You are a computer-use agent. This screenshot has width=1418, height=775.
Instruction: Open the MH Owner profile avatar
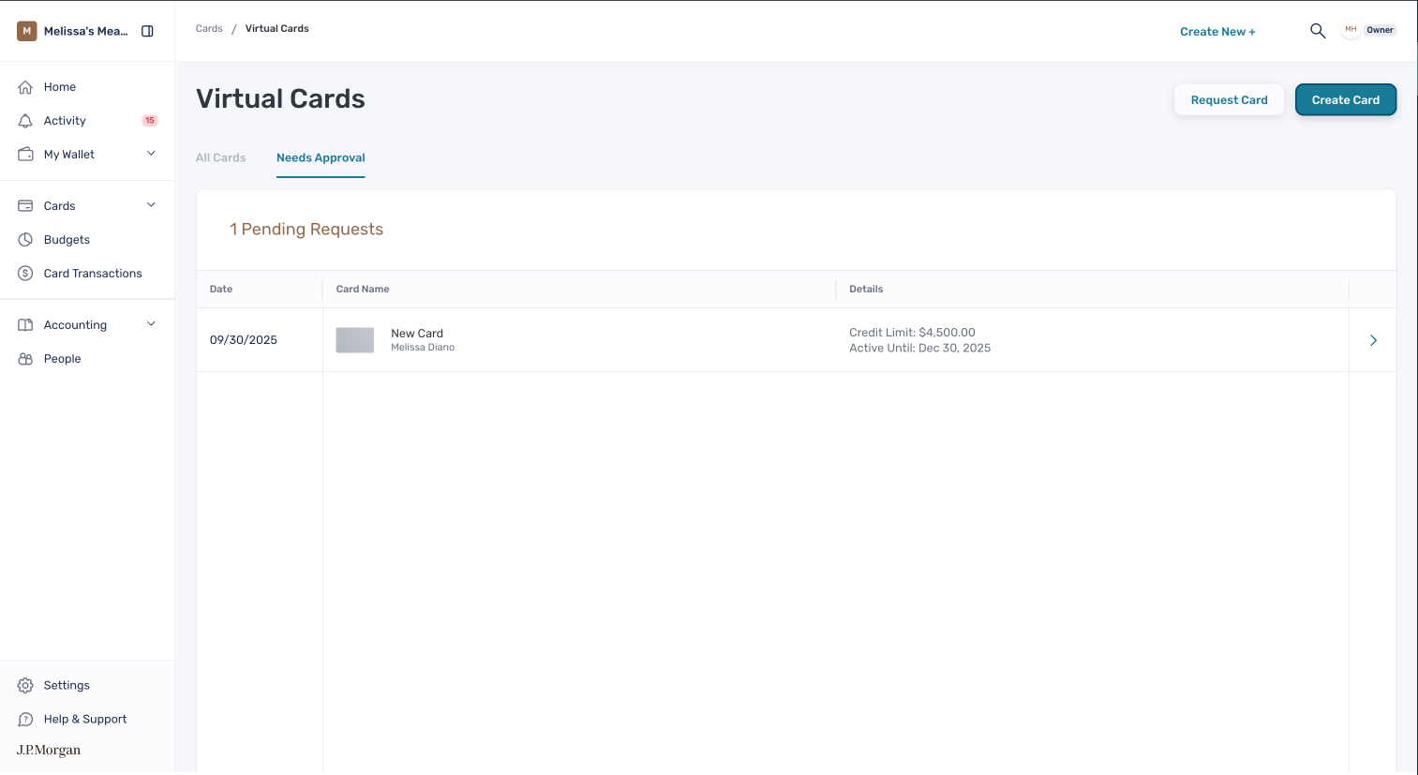coord(1351,30)
